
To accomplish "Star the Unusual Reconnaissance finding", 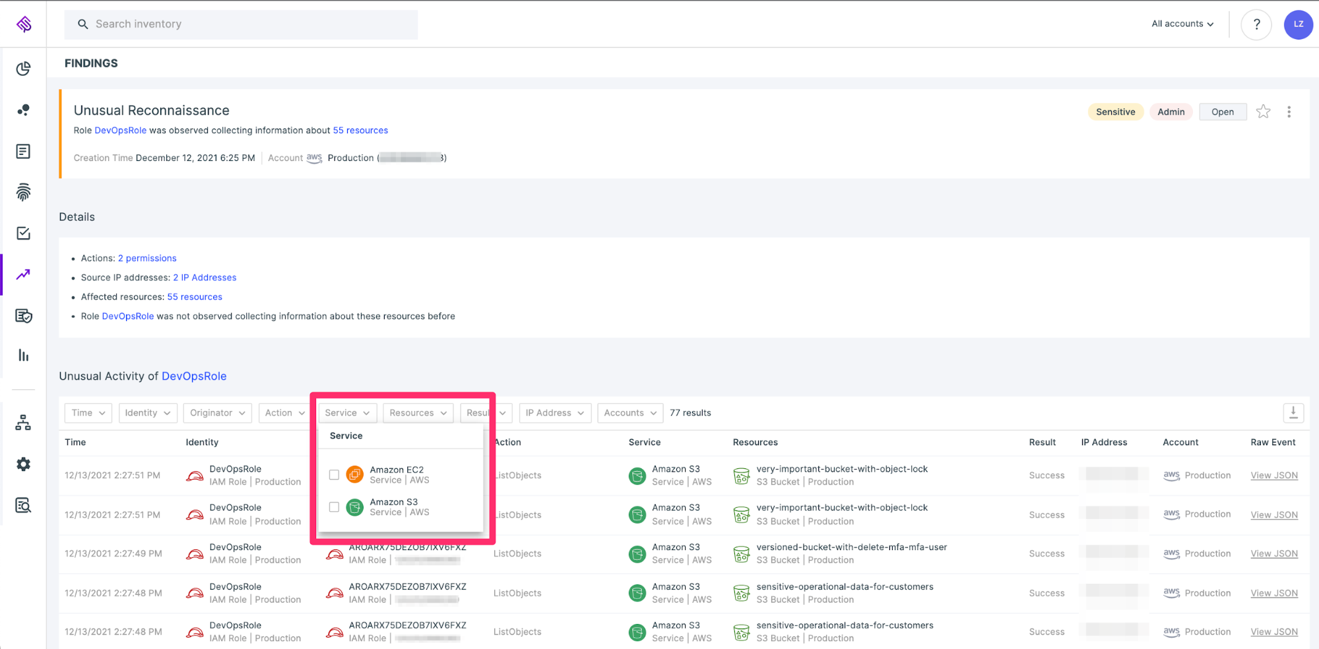I will coord(1263,111).
